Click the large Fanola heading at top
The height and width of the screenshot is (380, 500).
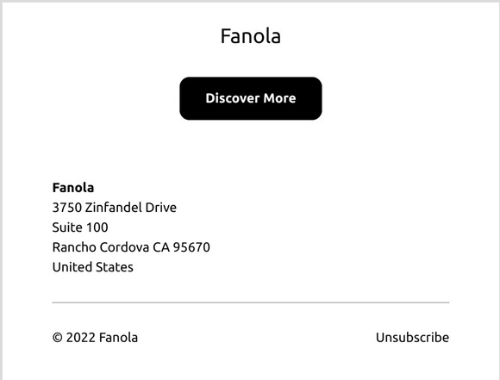tap(251, 35)
